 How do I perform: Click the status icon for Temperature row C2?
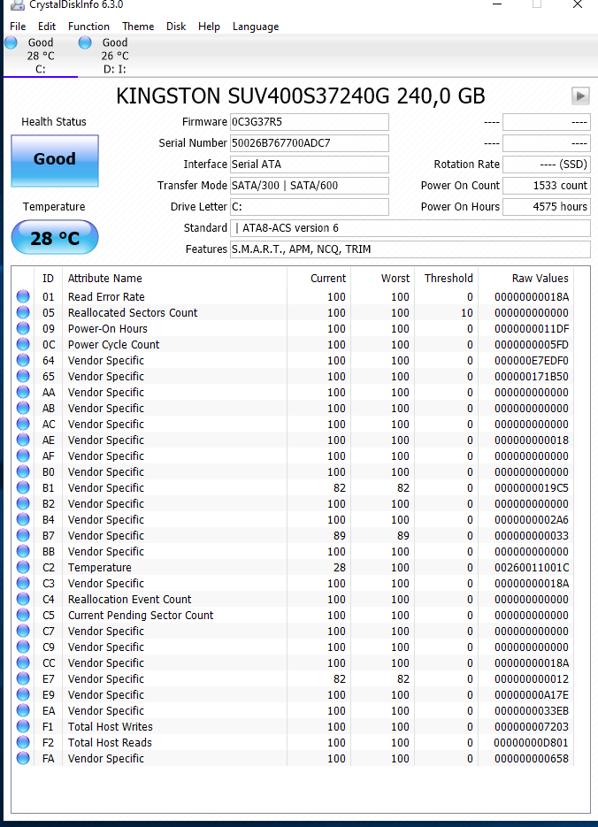pos(23,567)
